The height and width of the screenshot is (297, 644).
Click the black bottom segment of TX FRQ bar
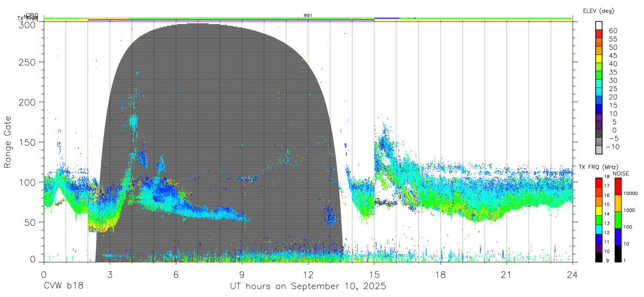599,258
